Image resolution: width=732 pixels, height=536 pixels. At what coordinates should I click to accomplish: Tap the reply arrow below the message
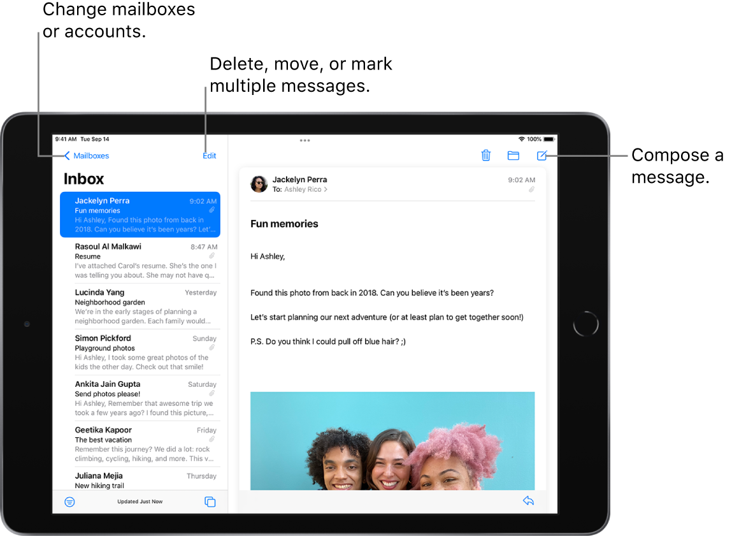(x=528, y=500)
